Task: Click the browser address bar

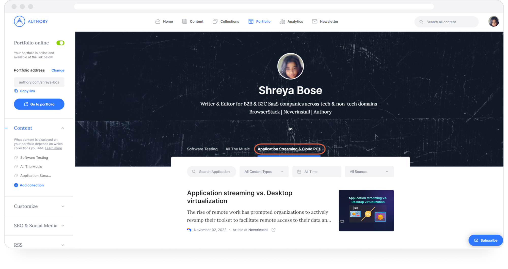Action: 254,7
